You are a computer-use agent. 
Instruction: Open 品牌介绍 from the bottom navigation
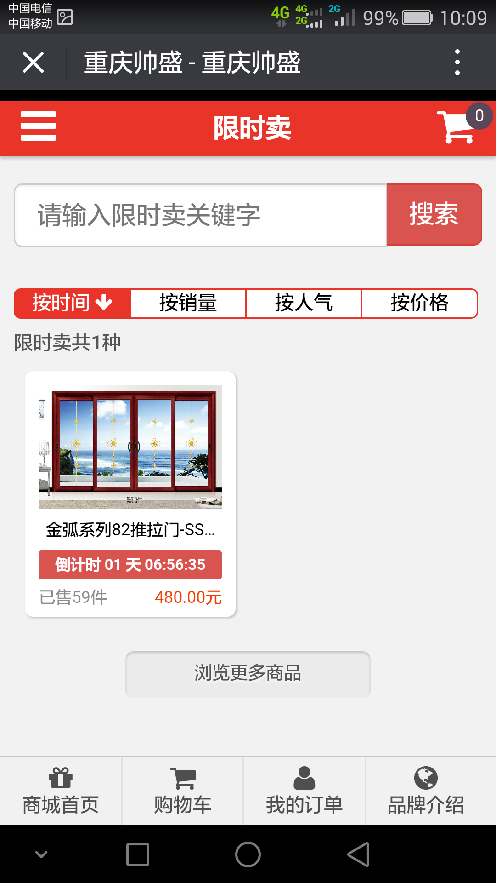point(426,791)
